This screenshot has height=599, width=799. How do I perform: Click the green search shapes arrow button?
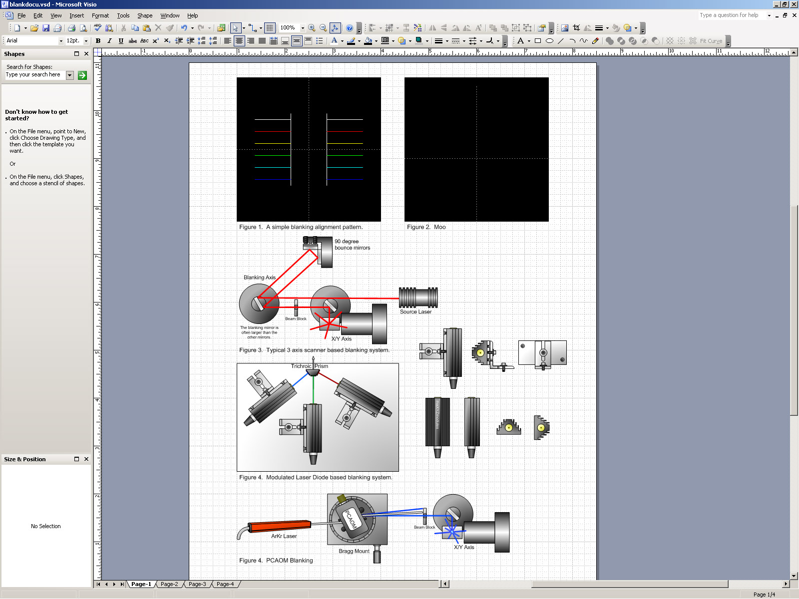82,75
